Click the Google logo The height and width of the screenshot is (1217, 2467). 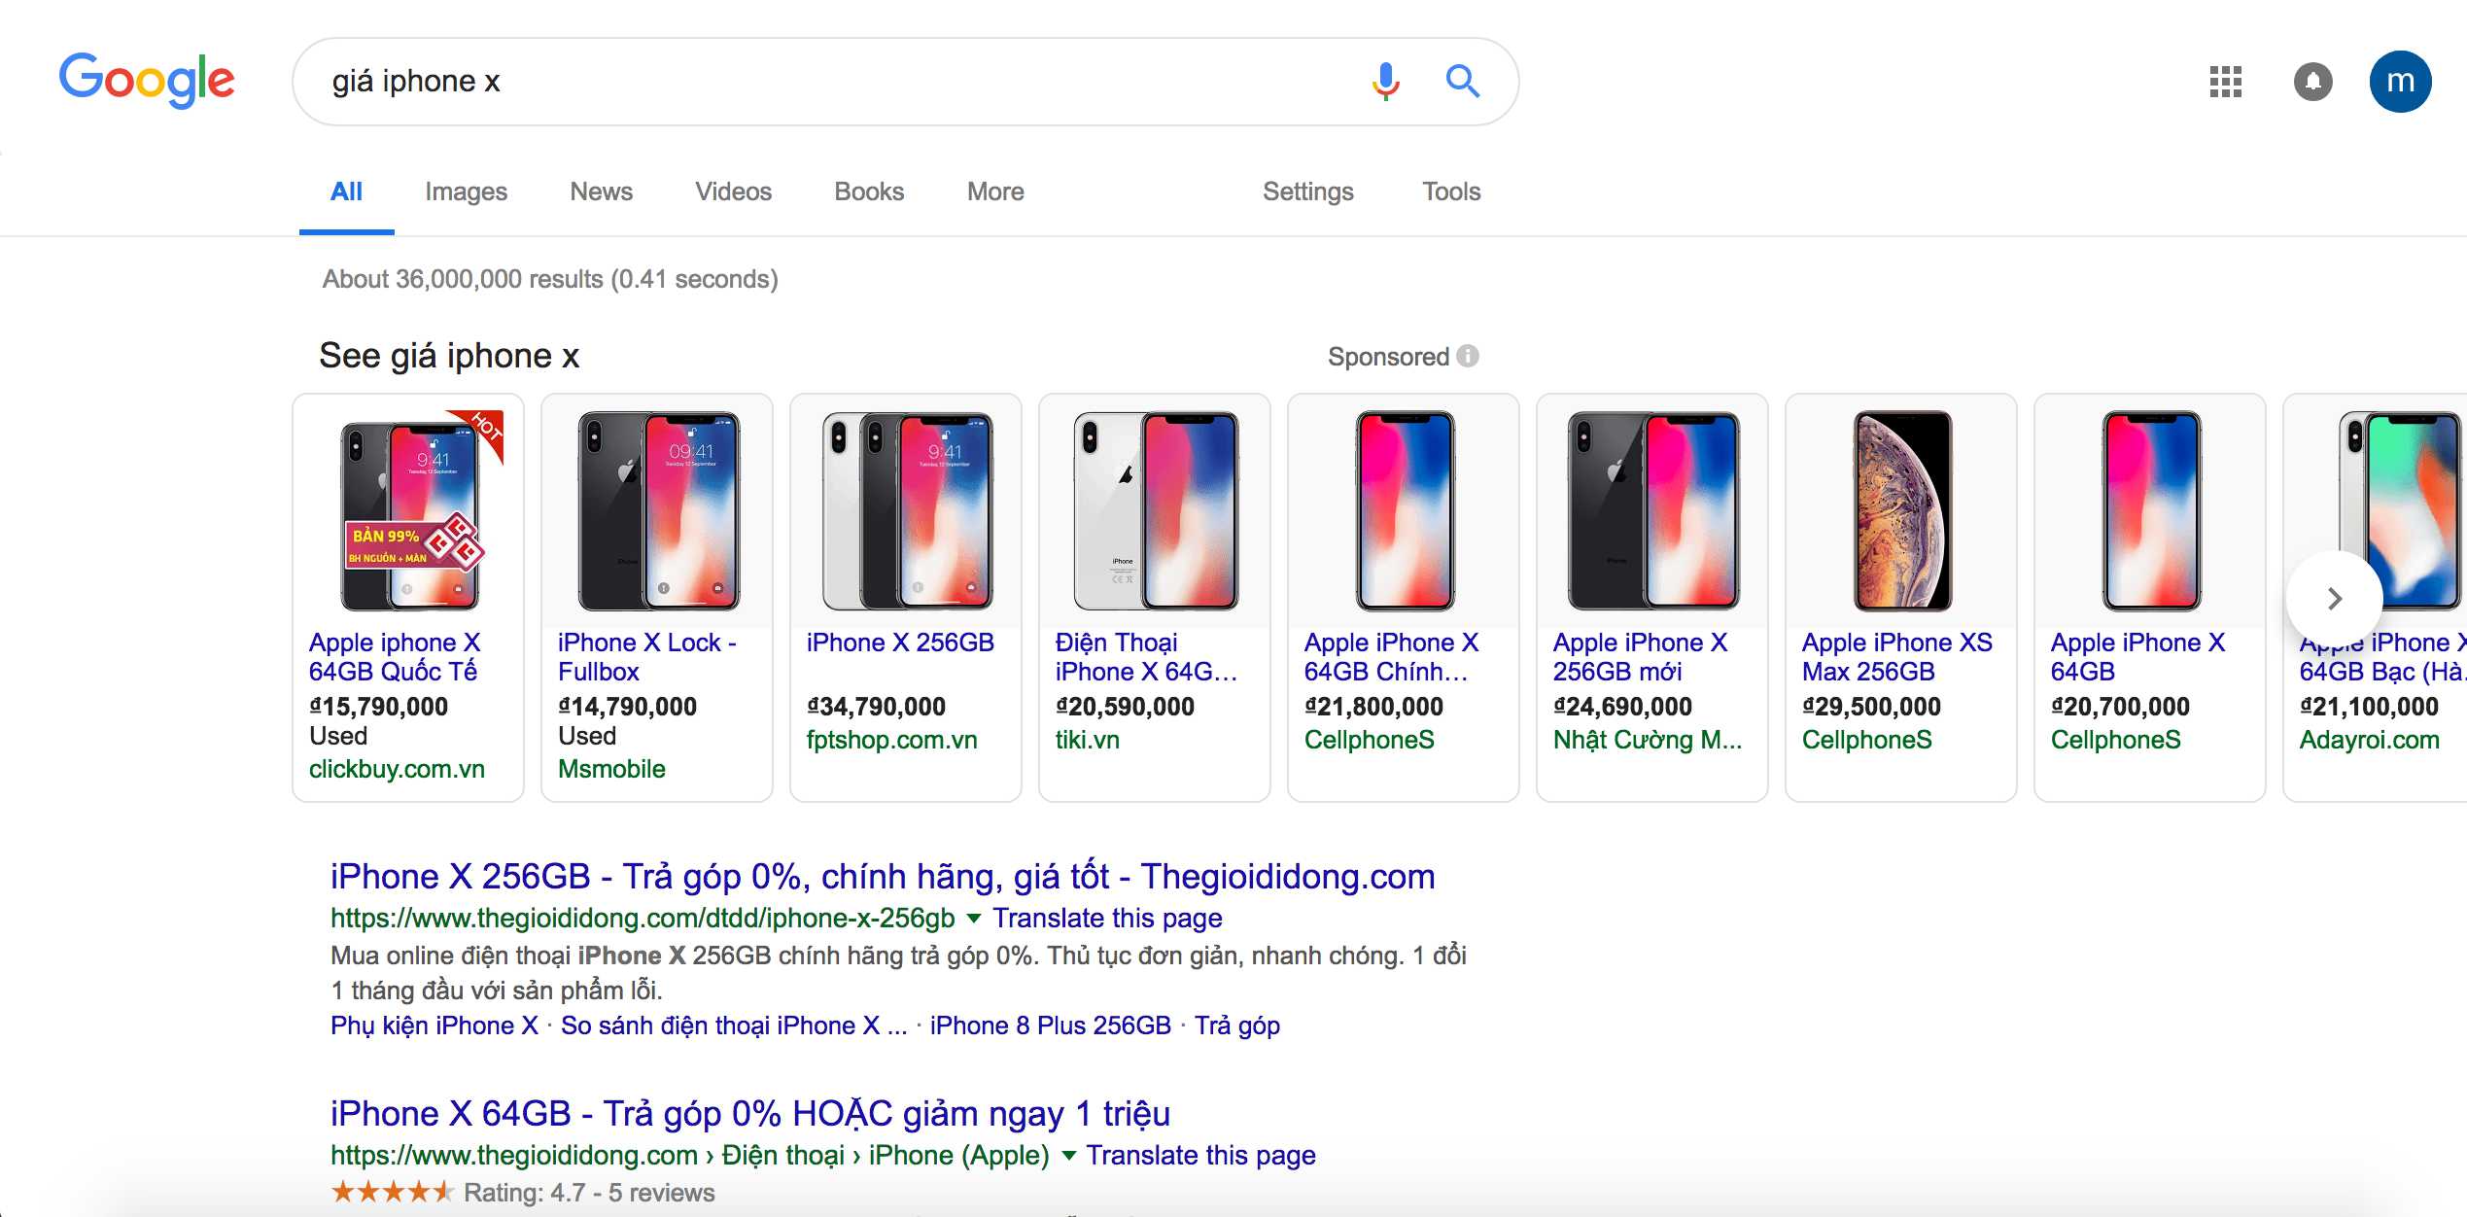147,80
